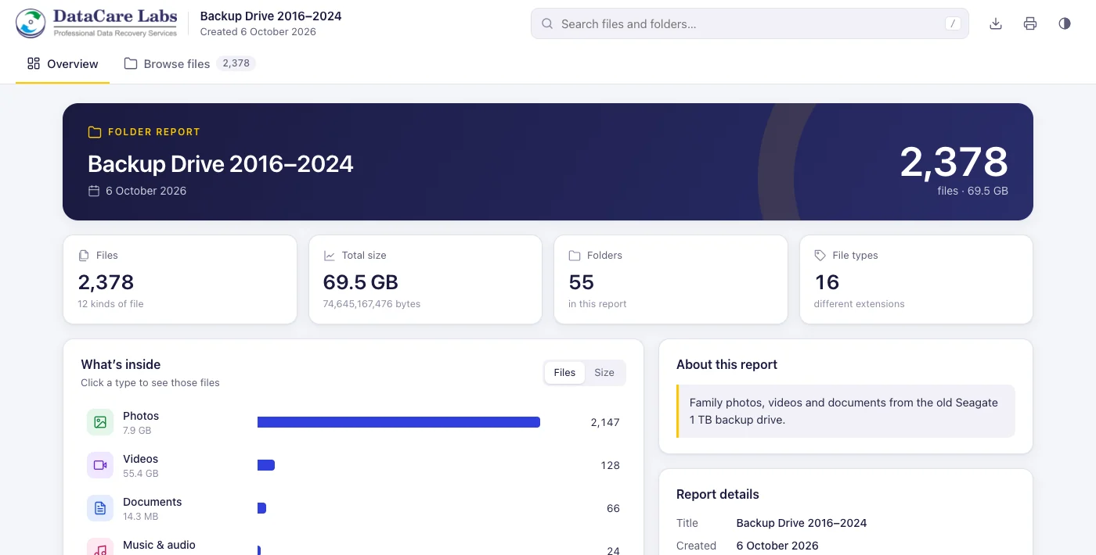Open the Browse files tab
This screenshot has width=1096, height=555.
(x=189, y=64)
